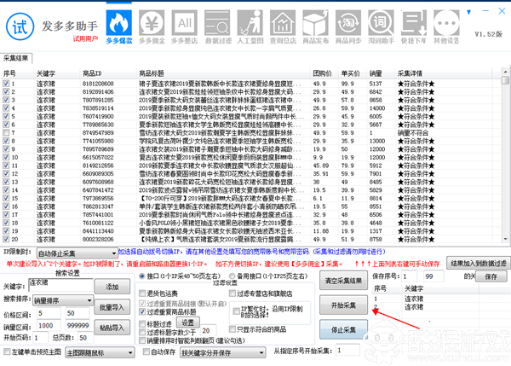Open the 主图跟随鼠标 dropdown
511x366 pixels.
[100, 352]
